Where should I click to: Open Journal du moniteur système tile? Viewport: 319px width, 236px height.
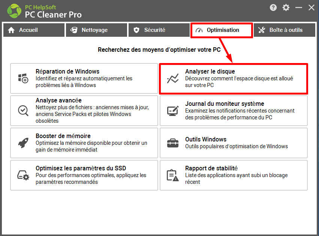click(x=234, y=111)
